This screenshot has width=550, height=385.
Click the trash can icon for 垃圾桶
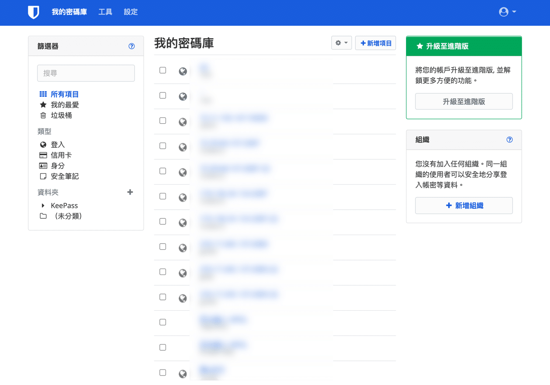point(43,115)
